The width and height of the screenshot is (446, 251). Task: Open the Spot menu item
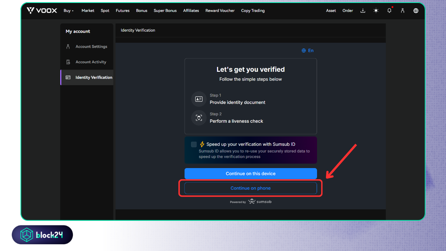pyautogui.click(x=105, y=11)
